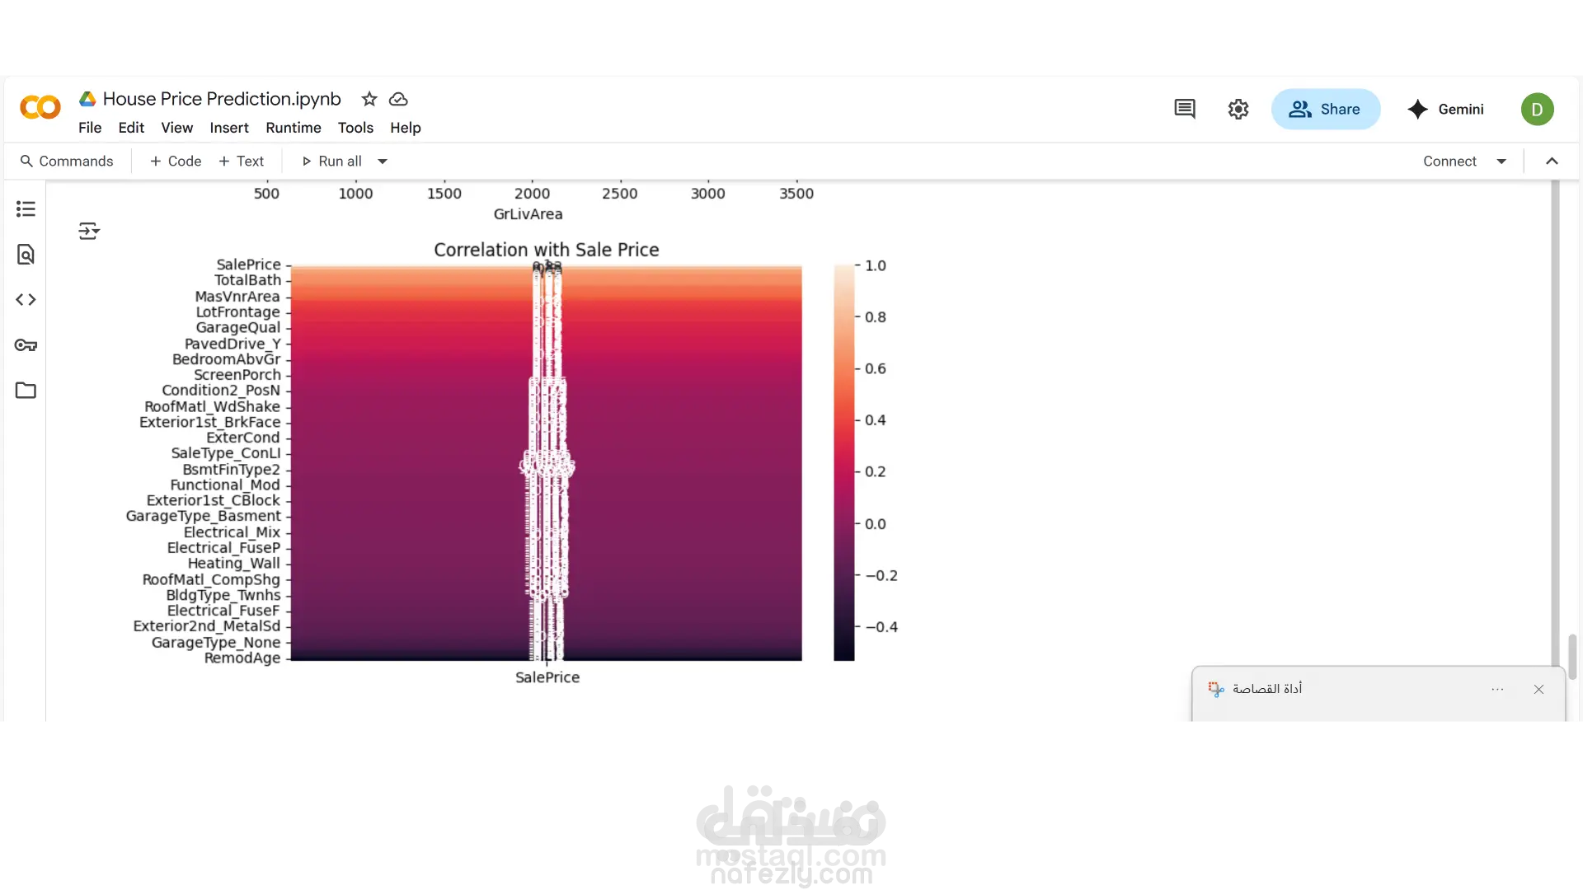Open the Tools menu
The image size is (1583, 890).
click(355, 128)
